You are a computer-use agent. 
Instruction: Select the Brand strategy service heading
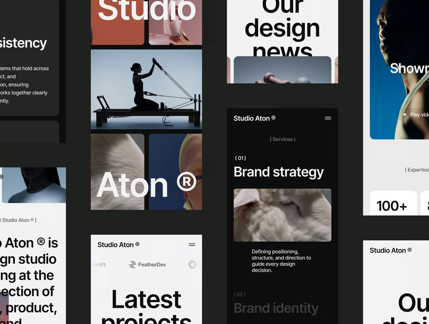(x=279, y=172)
